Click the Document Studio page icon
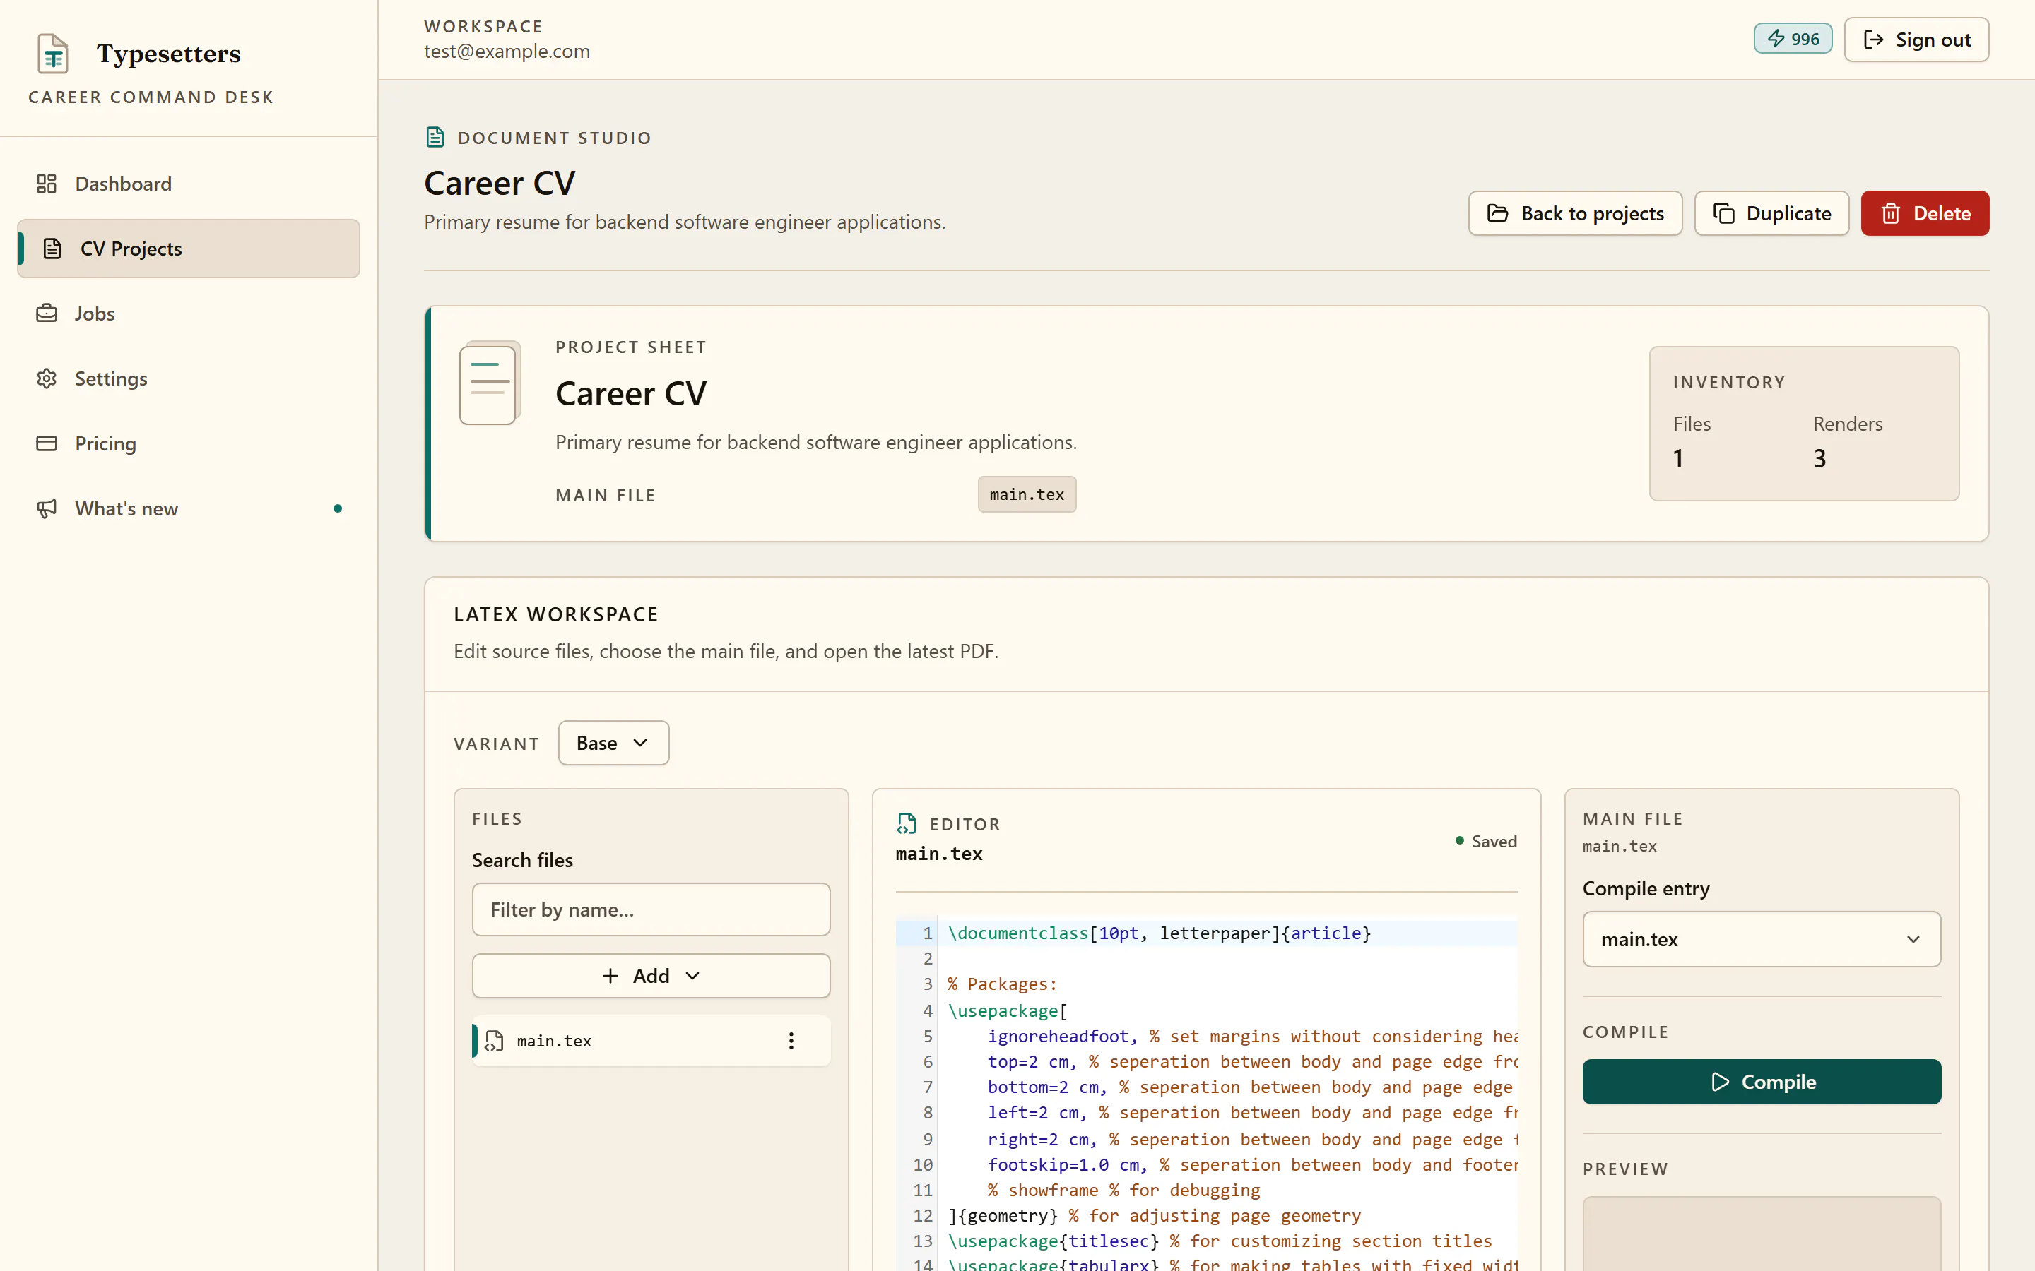 435,137
